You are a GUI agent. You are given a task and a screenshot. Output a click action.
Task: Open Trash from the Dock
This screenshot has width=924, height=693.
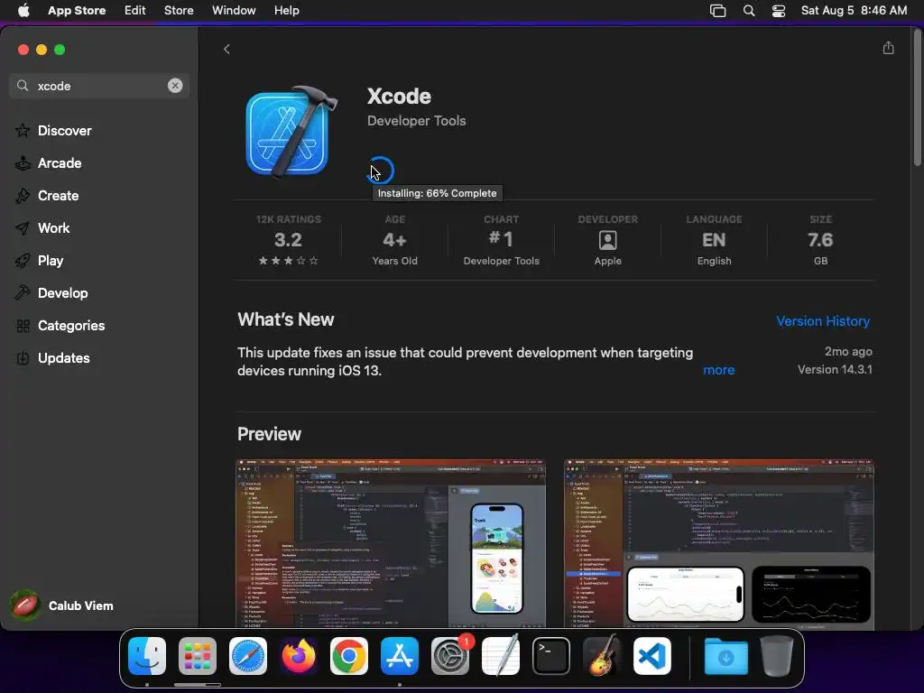pos(777,656)
